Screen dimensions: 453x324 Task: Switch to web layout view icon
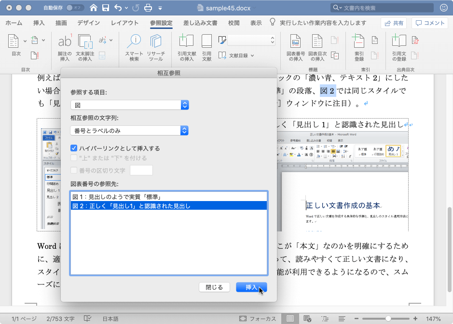click(307, 319)
